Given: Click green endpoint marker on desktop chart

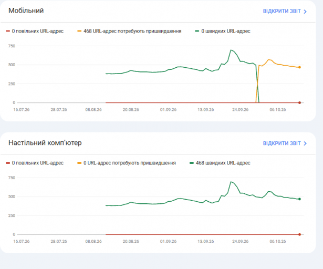Looking at the screenshot, I should coord(299,199).
